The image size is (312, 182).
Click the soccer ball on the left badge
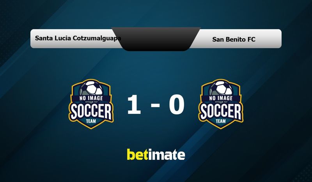click(92, 88)
